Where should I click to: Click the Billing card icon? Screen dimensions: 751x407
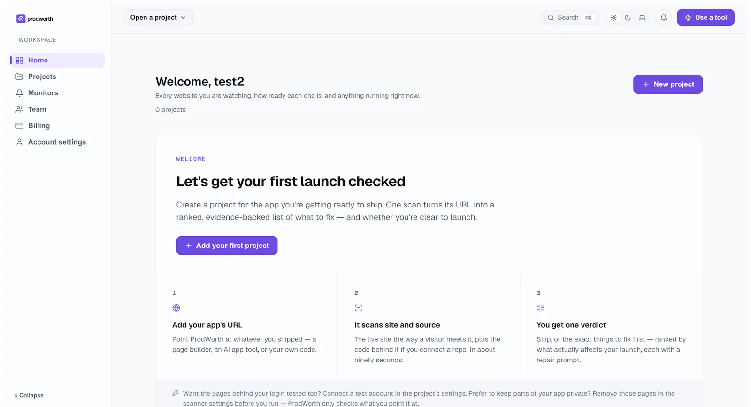point(19,126)
